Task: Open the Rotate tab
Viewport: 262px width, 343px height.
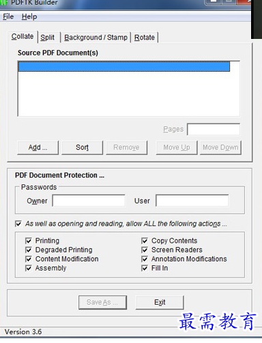Action: point(145,38)
